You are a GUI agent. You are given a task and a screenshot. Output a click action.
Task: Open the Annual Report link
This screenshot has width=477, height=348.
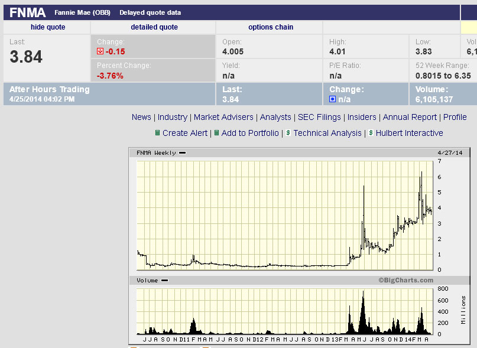(410, 117)
